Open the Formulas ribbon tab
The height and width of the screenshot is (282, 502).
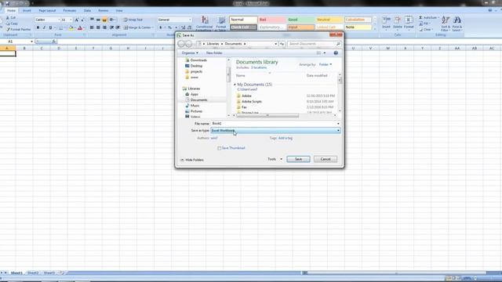point(70,10)
